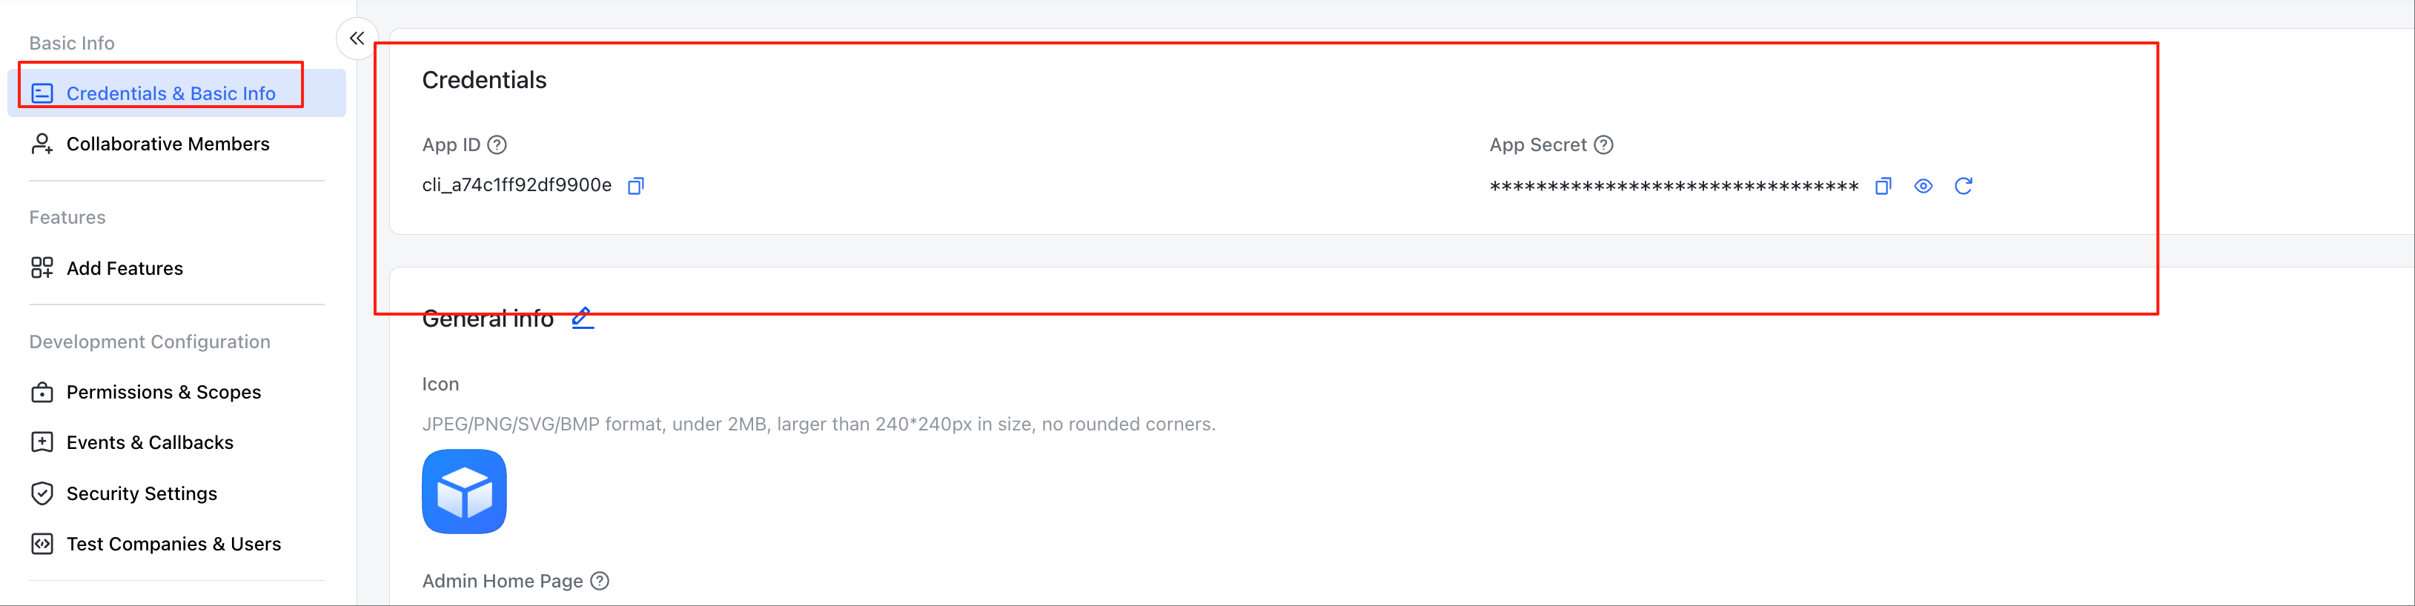Click the App ID help icon
Image resolution: width=2415 pixels, height=606 pixels.
point(497,145)
